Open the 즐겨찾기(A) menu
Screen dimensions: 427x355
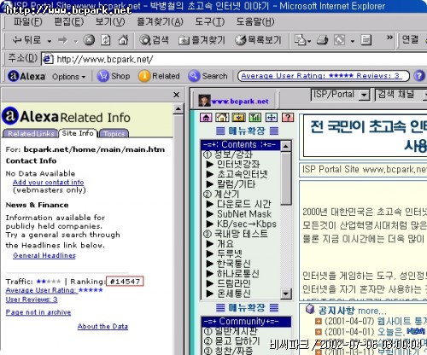160,21
